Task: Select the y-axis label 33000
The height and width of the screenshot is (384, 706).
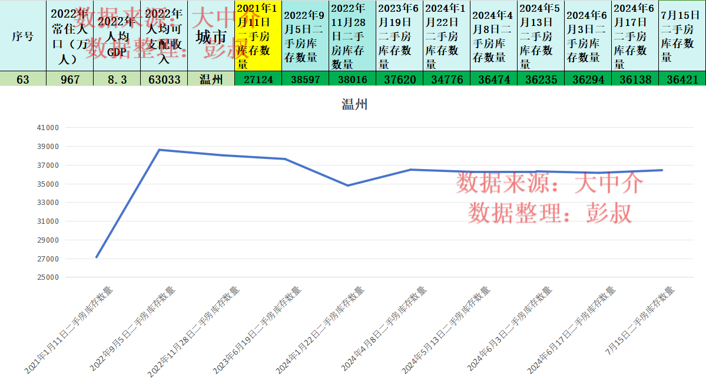Action: pyautogui.click(x=48, y=203)
